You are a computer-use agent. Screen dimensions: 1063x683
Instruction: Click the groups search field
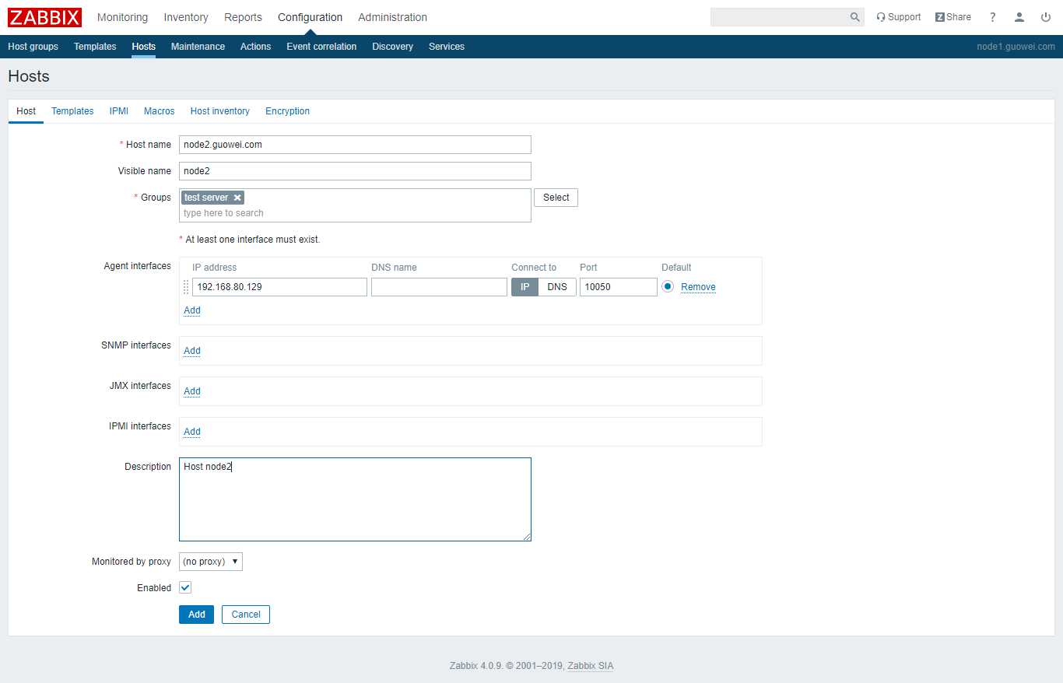[355, 213]
